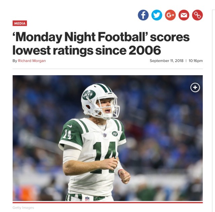Click the 10:16pm timestamp
This screenshot has width=215, height=212.
click(x=196, y=61)
